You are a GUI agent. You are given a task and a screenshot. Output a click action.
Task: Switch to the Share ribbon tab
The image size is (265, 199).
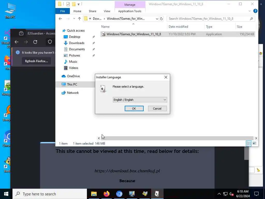92,11
